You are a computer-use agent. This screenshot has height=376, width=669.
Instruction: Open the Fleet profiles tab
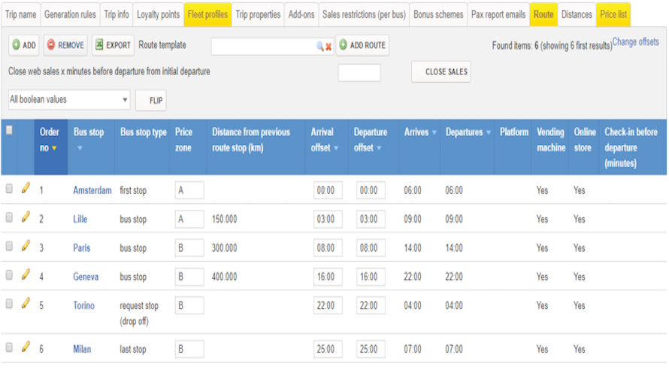[x=207, y=14]
